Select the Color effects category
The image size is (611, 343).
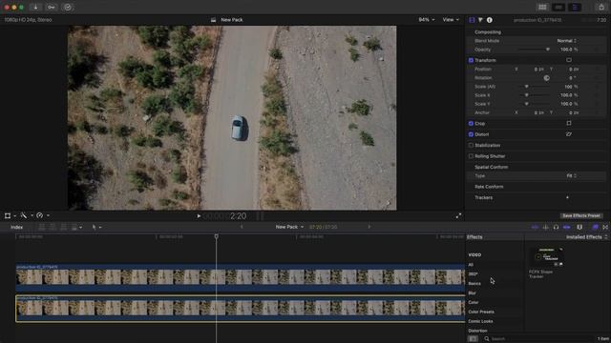pyautogui.click(x=474, y=302)
